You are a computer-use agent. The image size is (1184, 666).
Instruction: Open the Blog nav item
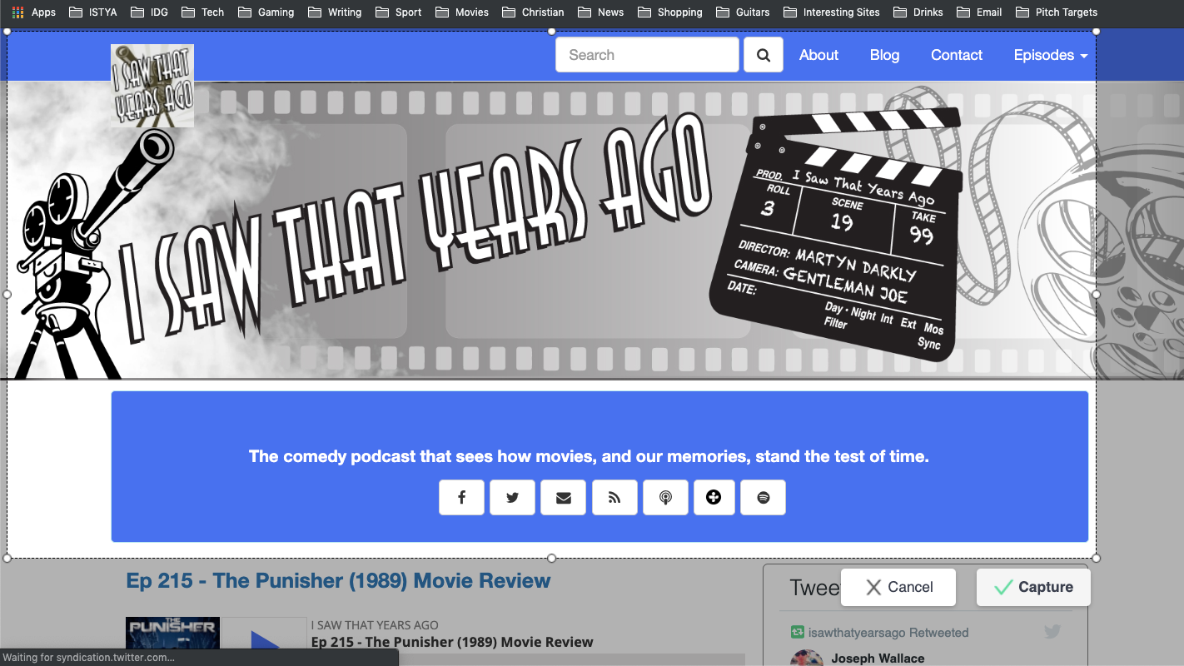(x=884, y=55)
